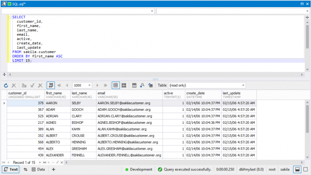
Task: Switch to grid view mode
Action: (116, 85)
